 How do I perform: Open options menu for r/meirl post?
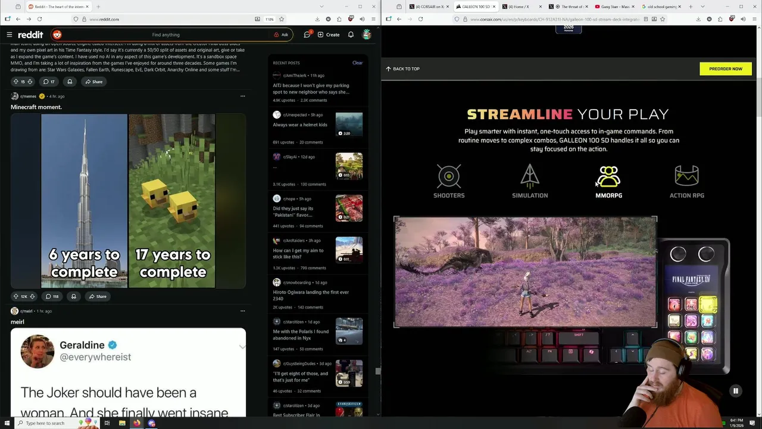point(242,310)
